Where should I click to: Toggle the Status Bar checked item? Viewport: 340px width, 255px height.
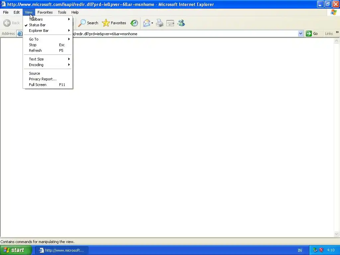[48, 25]
